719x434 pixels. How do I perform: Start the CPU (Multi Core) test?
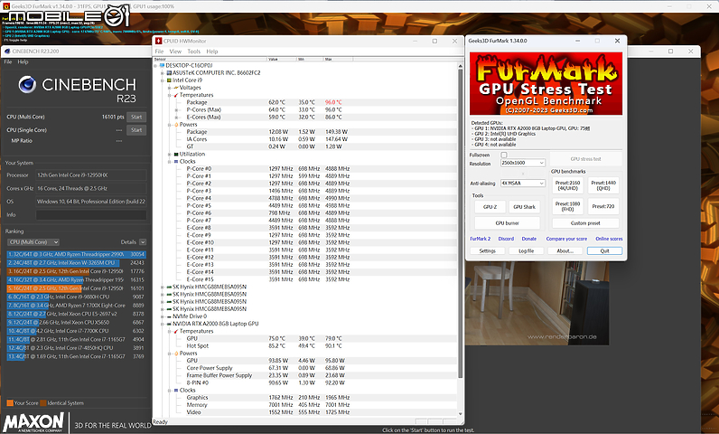136,117
